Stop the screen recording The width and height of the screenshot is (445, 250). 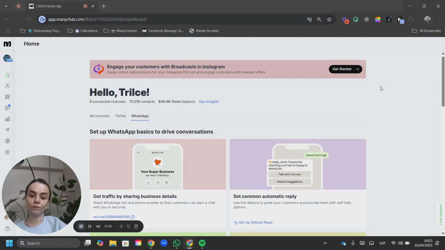point(81,226)
